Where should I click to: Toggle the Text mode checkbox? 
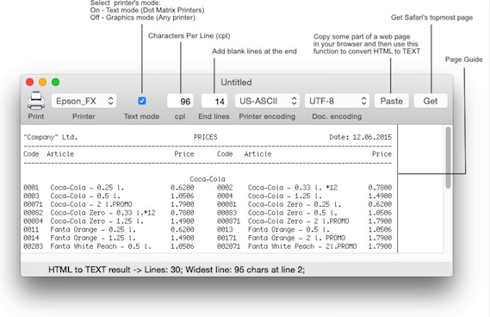pos(142,101)
